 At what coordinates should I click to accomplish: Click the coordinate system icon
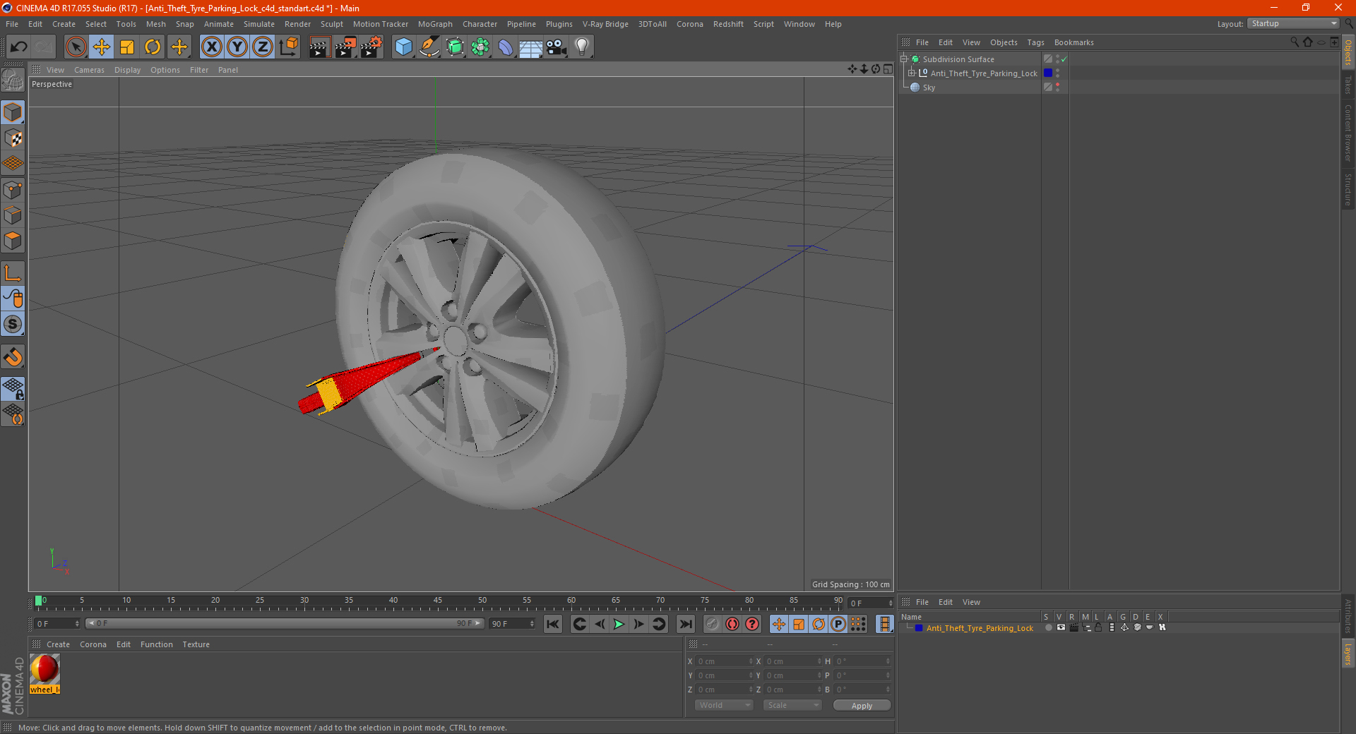[x=289, y=47]
